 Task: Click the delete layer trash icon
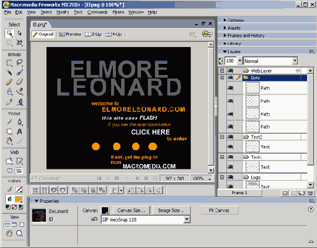click(x=311, y=193)
